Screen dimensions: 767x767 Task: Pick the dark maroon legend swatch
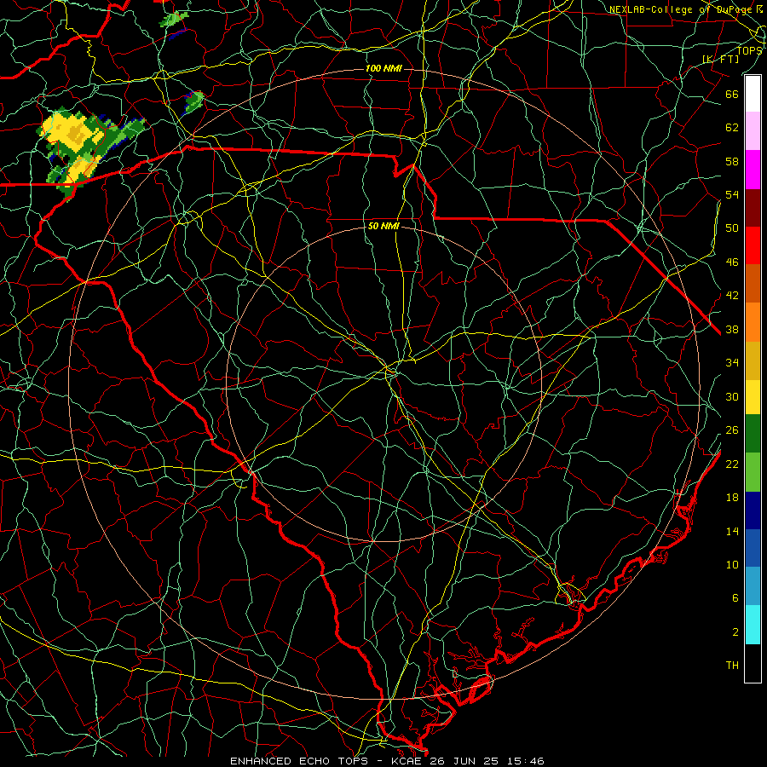pos(753,208)
